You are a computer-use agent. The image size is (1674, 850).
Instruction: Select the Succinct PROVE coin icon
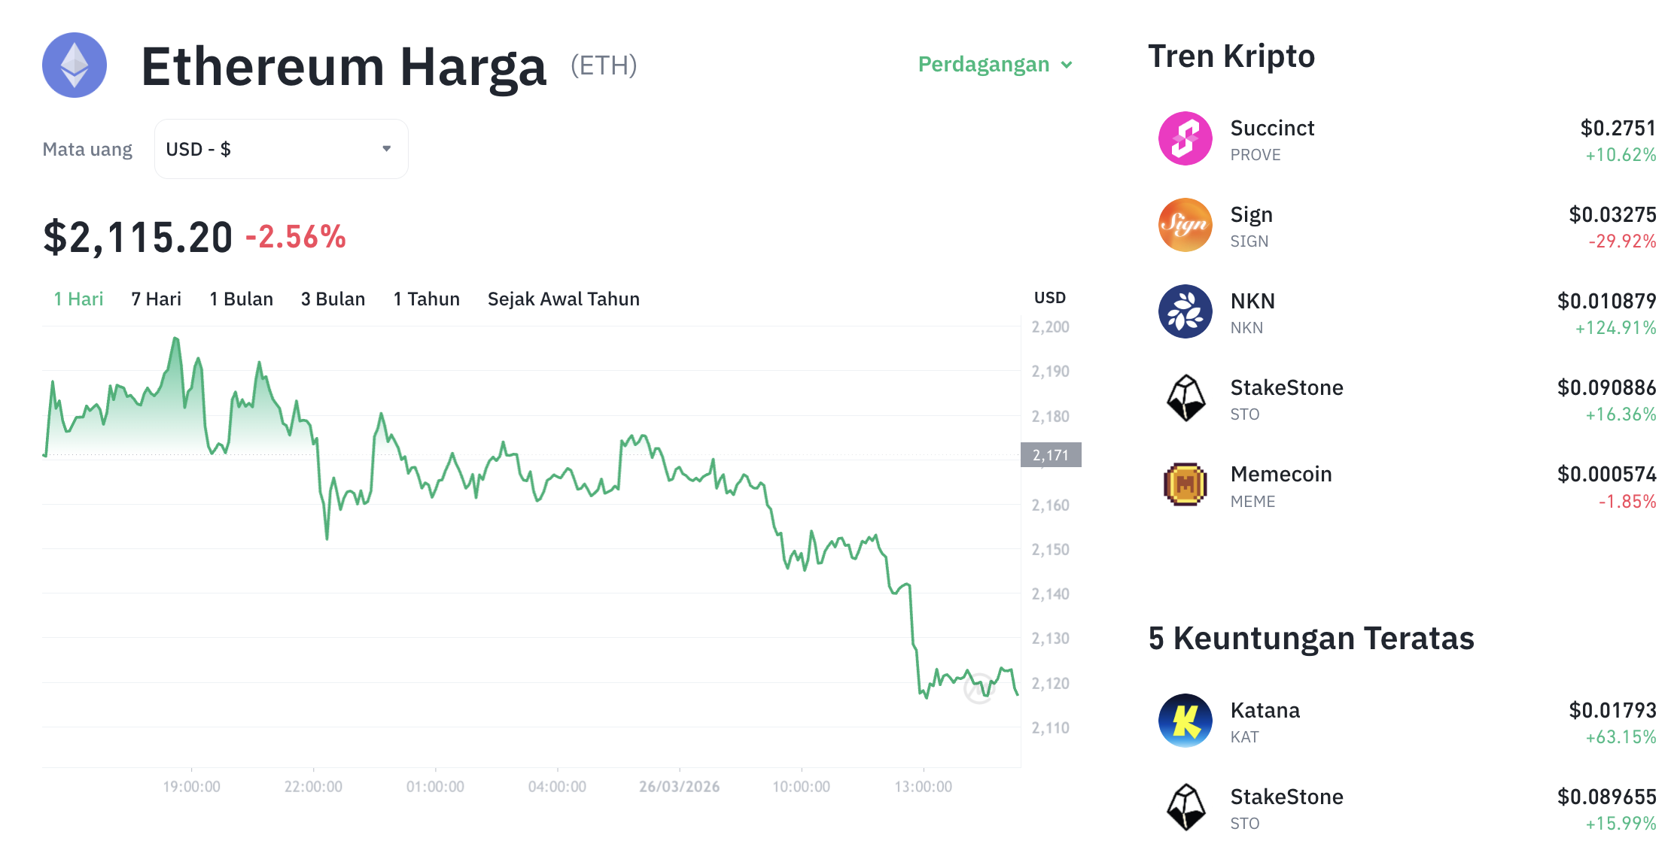pyautogui.click(x=1184, y=138)
